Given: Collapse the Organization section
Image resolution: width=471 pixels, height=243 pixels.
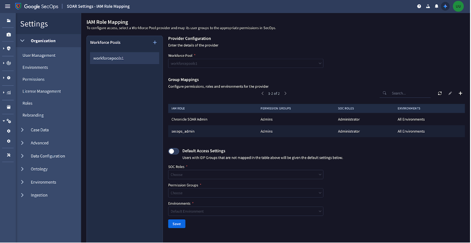Looking at the screenshot, I should [x=23, y=41].
